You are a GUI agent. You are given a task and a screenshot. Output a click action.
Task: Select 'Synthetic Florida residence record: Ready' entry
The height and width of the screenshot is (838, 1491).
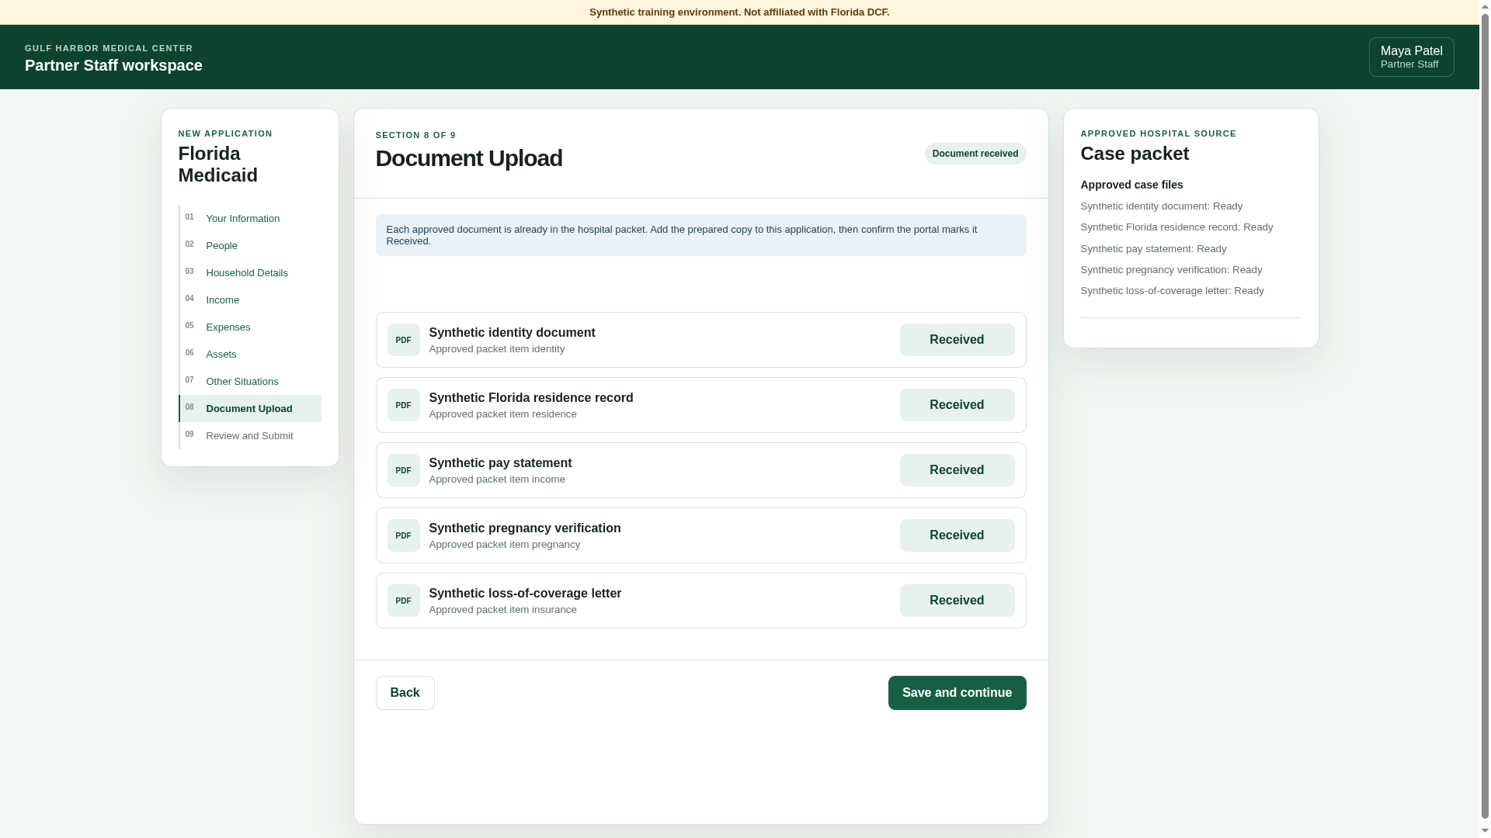(1176, 227)
